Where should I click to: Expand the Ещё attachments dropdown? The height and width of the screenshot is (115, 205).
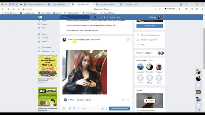click(84, 109)
